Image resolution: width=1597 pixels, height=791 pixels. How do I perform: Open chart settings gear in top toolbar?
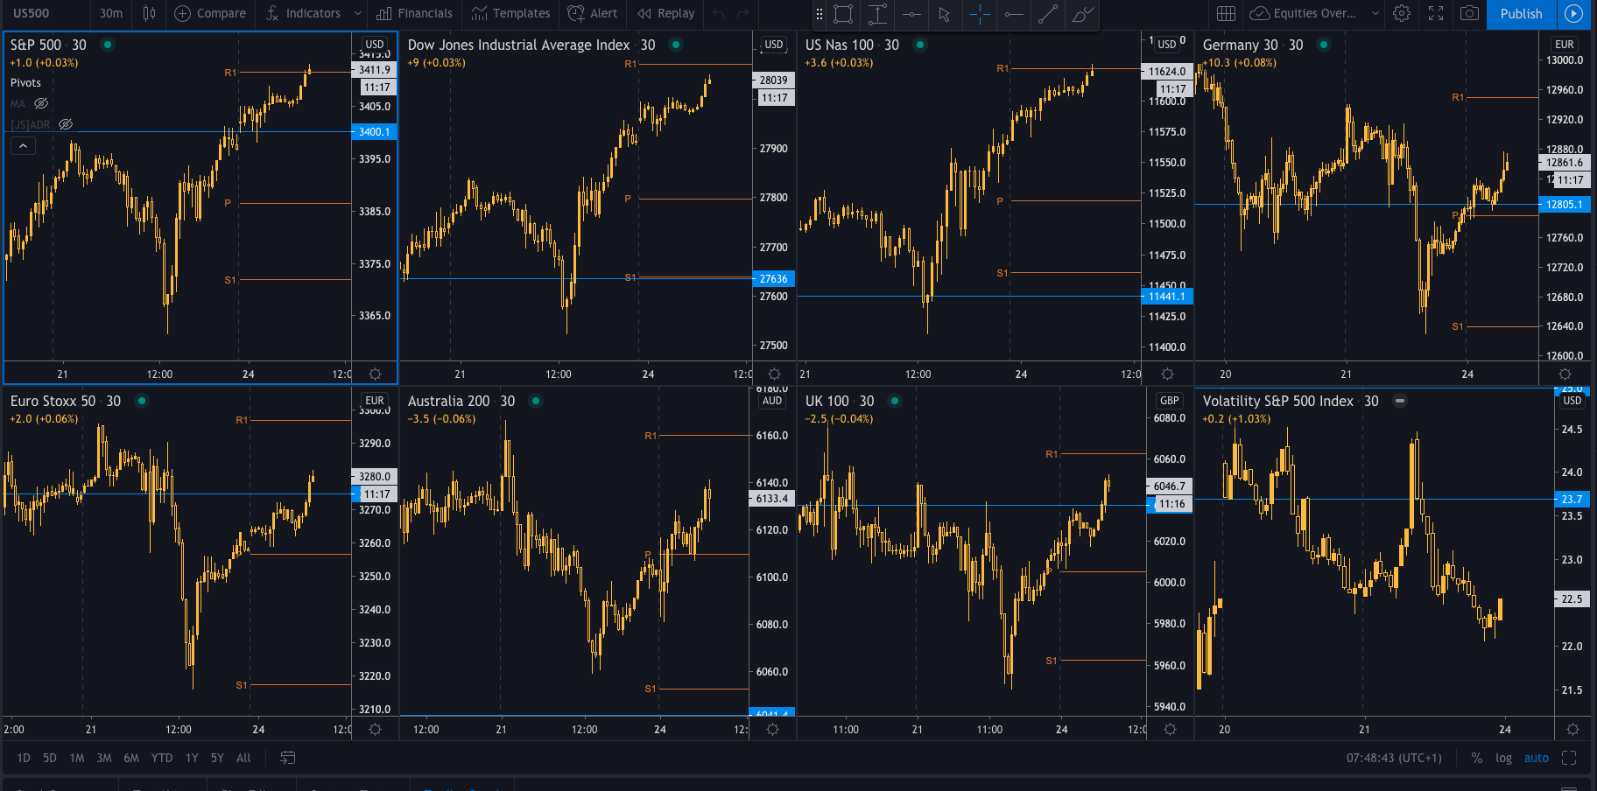(1402, 13)
